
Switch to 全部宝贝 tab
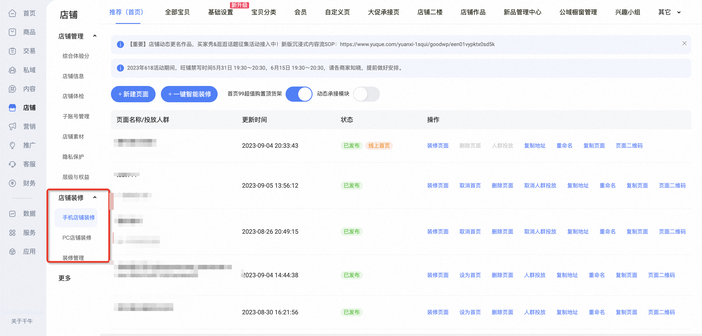coord(177,12)
